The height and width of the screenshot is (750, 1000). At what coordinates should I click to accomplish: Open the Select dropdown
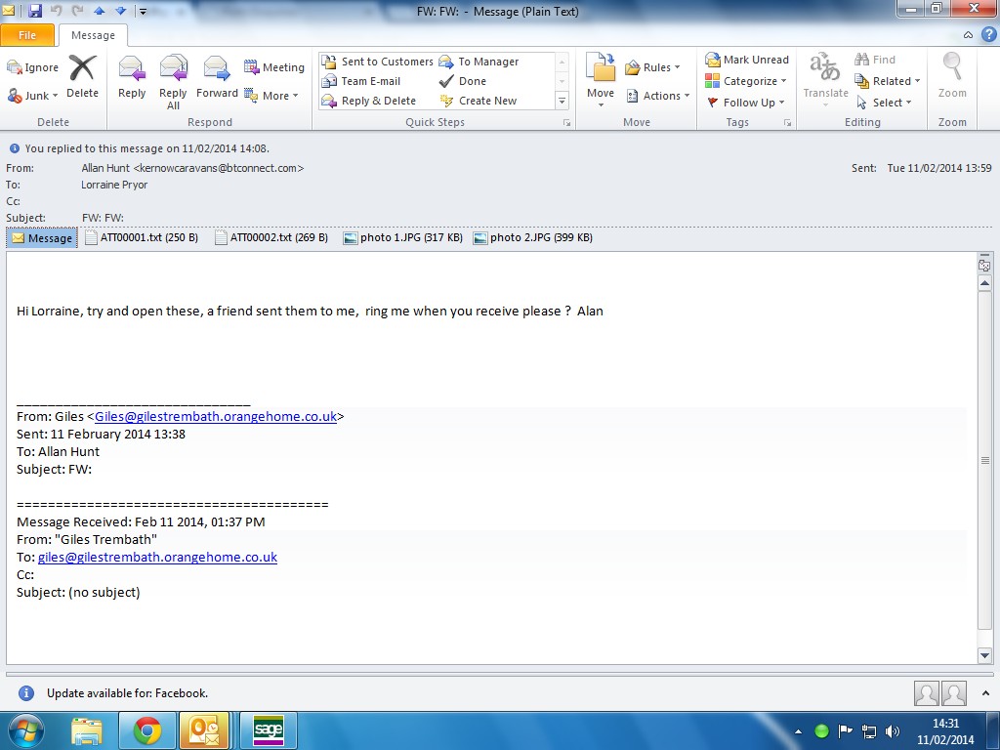tap(883, 103)
